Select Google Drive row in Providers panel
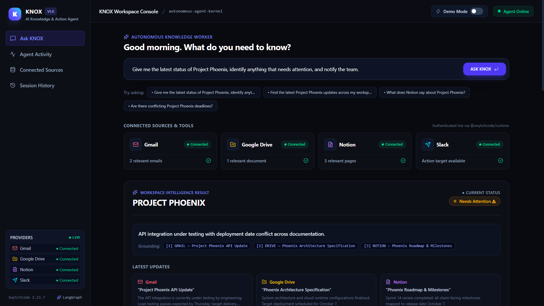Viewport: 544px width, 306px height. click(x=45, y=259)
